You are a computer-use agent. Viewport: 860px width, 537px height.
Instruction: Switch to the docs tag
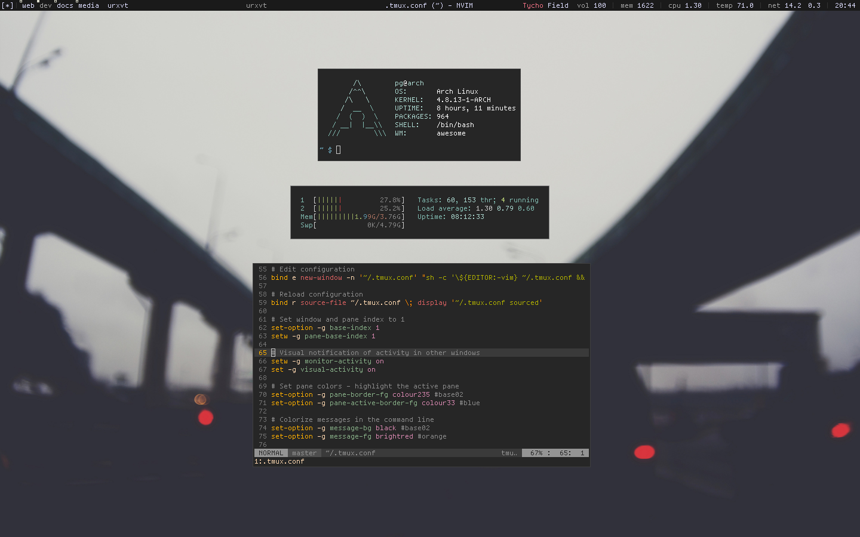click(x=65, y=5)
